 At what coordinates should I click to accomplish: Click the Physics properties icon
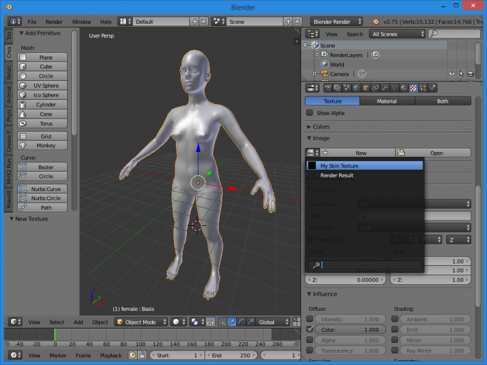click(432, 88)
